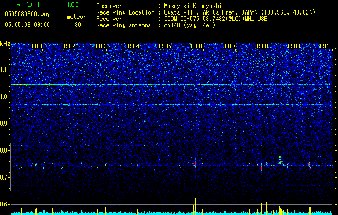Click the 0901 time marker
The image size is (338, 215).
coord(36,46)
